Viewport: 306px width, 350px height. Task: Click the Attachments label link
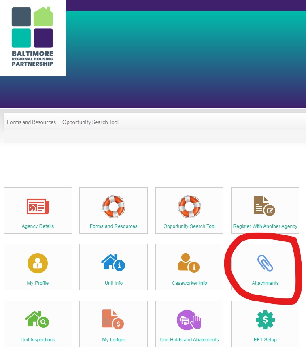(265, 283)
